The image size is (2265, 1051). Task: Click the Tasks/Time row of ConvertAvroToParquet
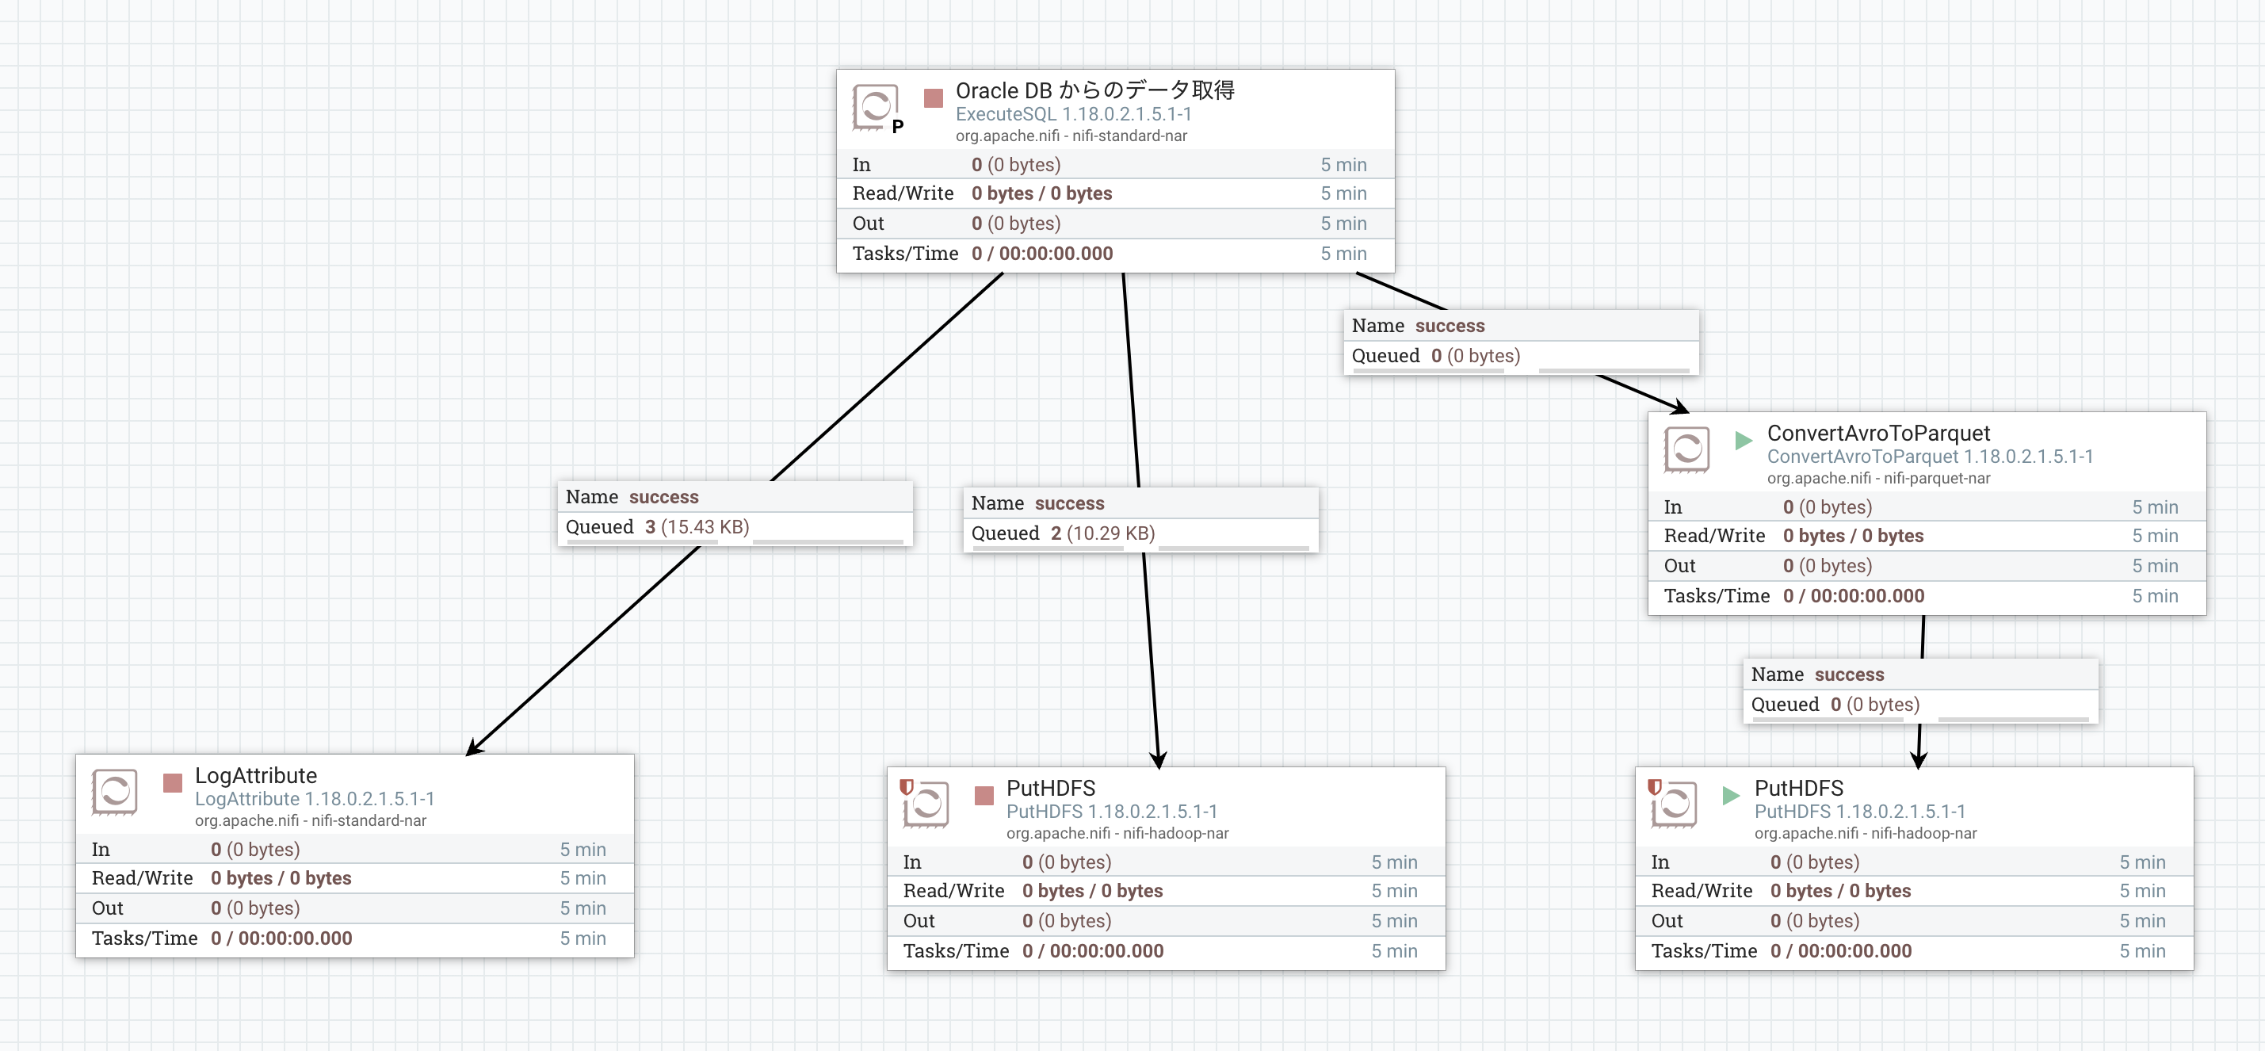tap(1927, 595)
